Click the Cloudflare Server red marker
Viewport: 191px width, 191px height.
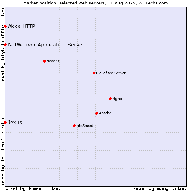tap(94, 73)
